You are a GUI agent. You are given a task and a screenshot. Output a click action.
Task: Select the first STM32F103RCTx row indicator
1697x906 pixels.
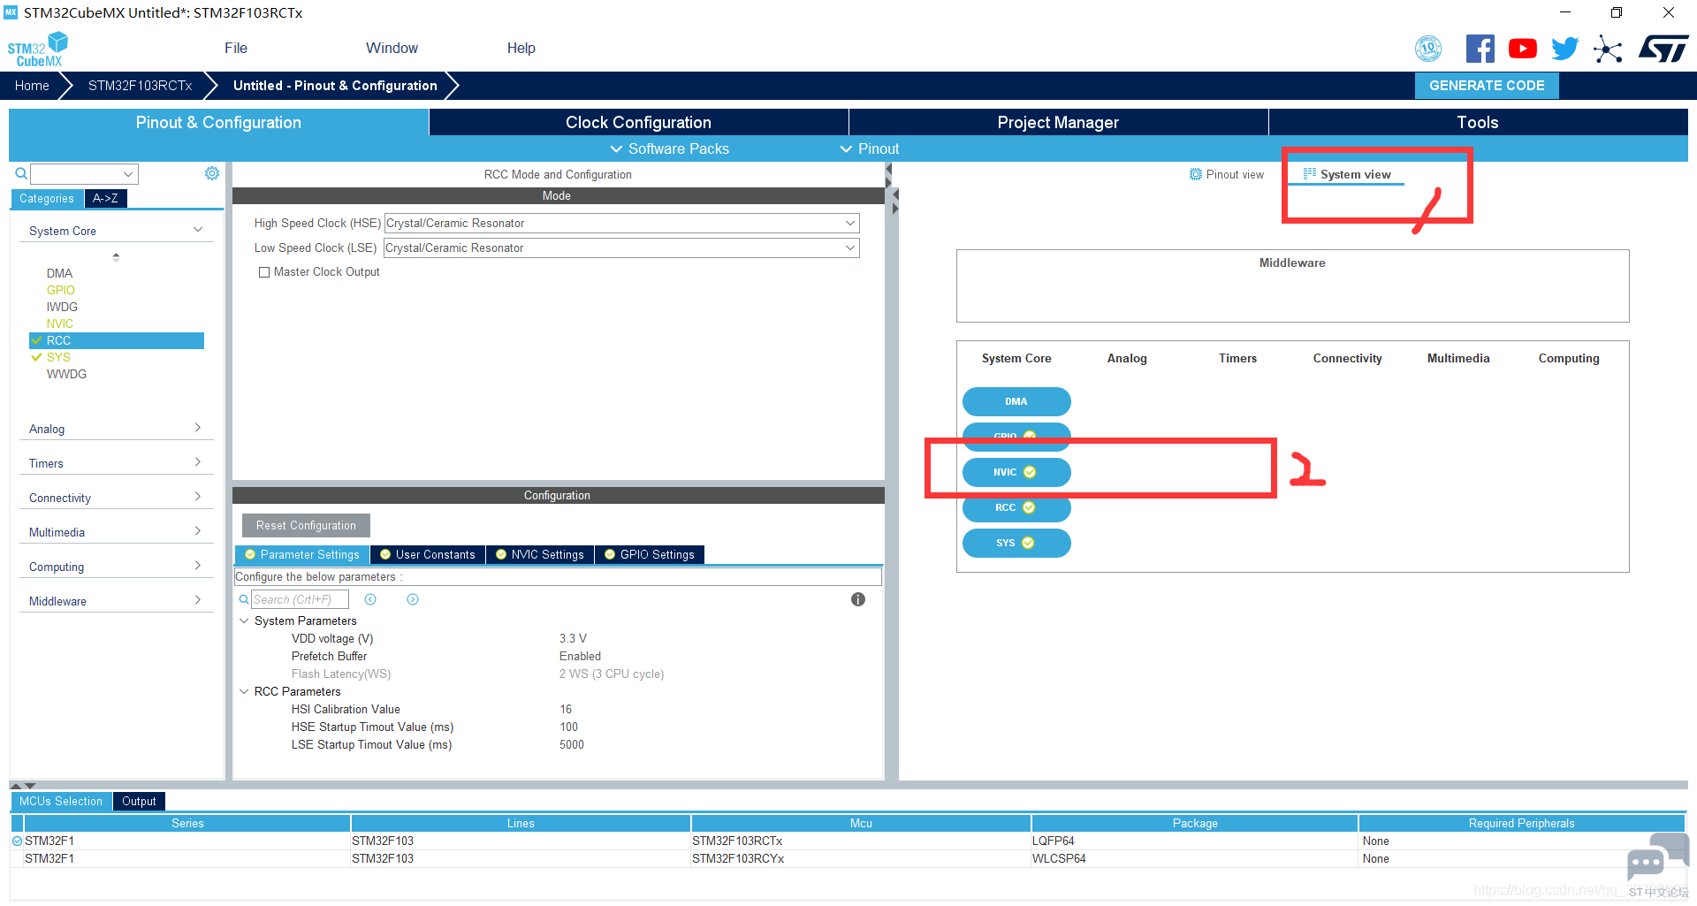point(17,841)
